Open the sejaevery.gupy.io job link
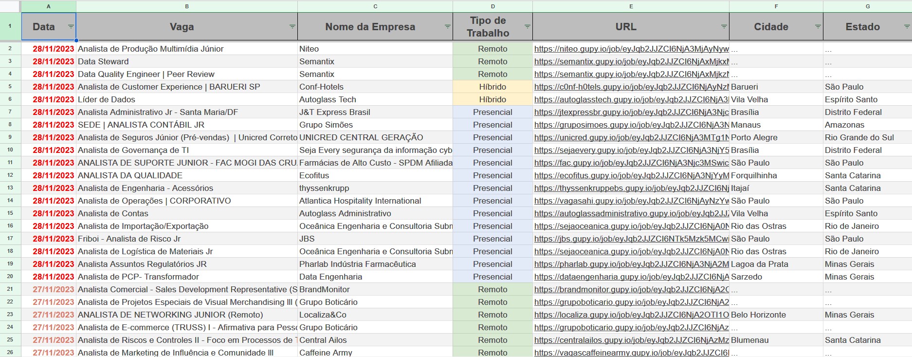This screenshot has height=357, width=912. click(632, 150)
